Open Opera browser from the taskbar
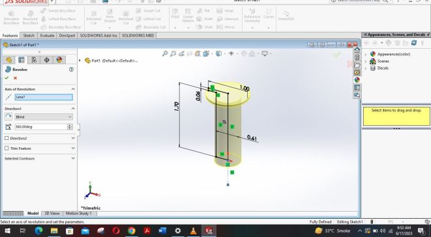The width and height of the screenshot is (431, 237). tap(116, 231)
